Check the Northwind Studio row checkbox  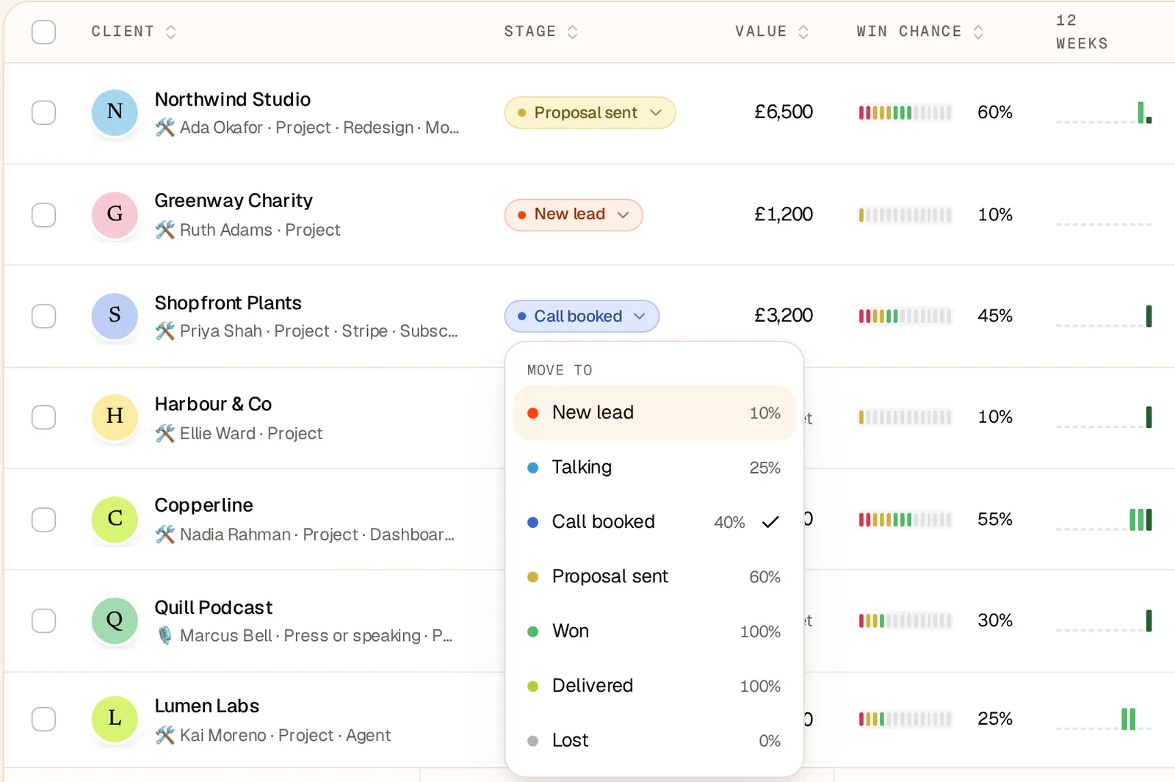pyautogui.click(x=44, y=112)
